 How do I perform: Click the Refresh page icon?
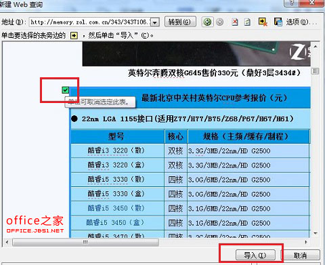pos(247,22)
